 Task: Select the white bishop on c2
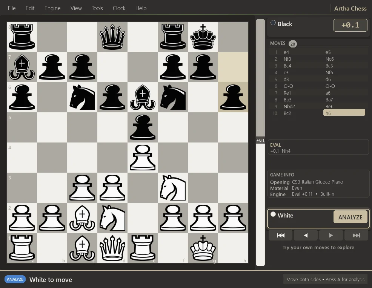[x=82, y=218]
